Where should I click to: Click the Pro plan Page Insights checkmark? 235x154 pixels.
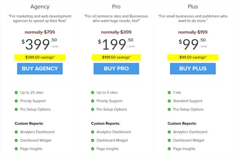(92, 149)
